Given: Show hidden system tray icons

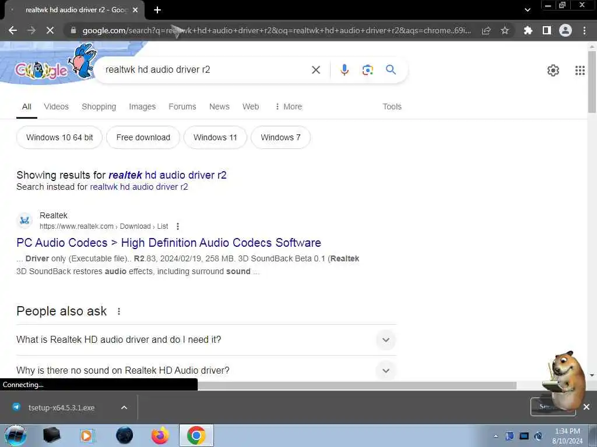Looking at the screenshot, I should (x=496, y=436).
